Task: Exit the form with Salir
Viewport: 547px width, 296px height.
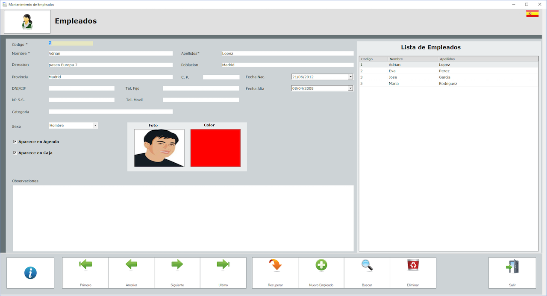Action: point(512,273)
